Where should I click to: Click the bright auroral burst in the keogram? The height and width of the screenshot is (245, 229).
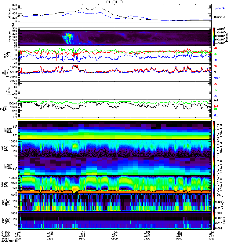(x=69, y=38)
